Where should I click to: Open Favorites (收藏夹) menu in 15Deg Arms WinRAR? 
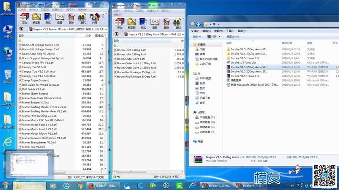(153, 11)
